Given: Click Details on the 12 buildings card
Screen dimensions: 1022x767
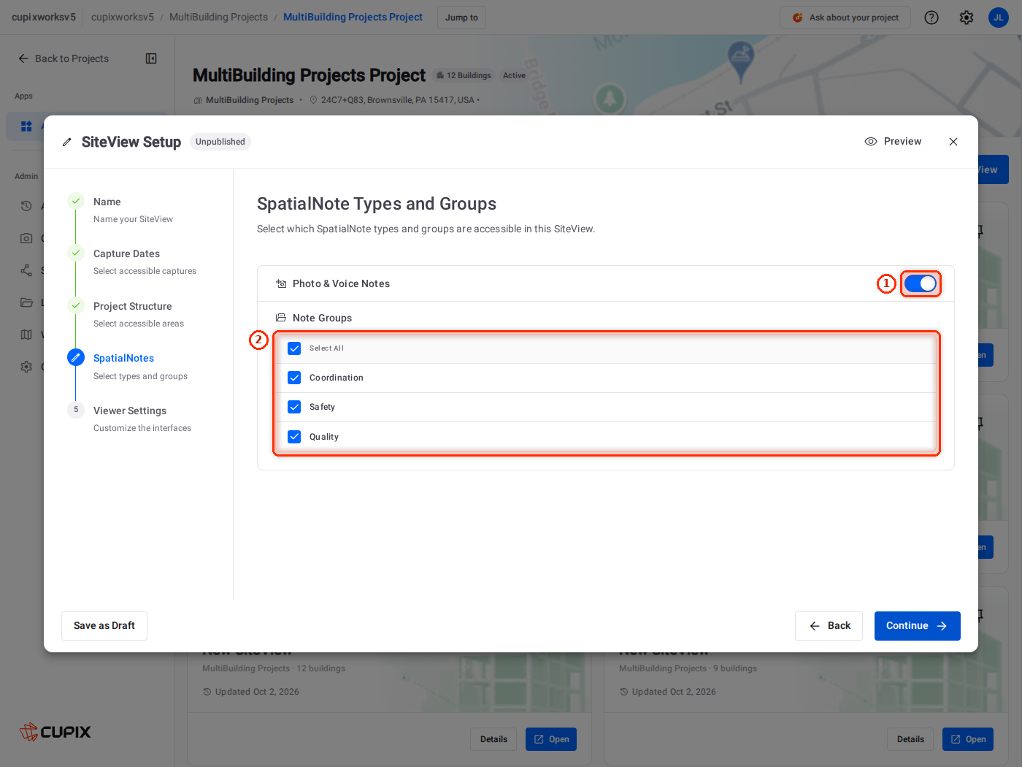Looking at the screenshot, I should [x=493, y=739].
